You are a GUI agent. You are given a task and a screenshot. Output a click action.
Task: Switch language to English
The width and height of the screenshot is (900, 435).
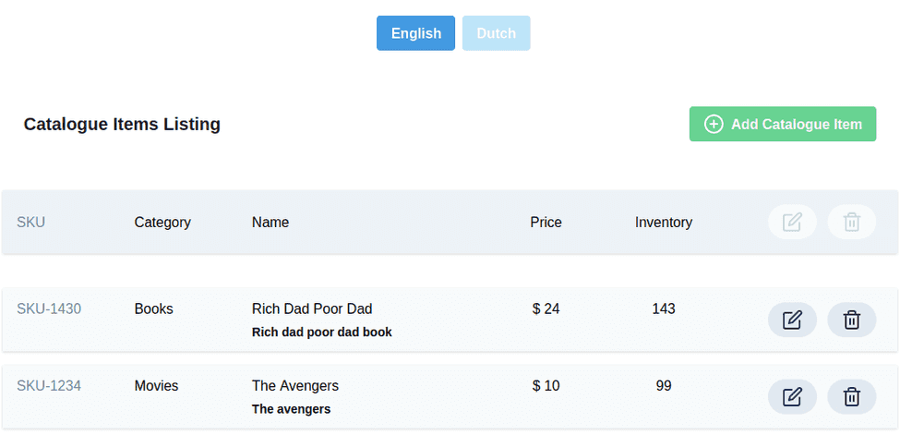click(x=415, y=33)
